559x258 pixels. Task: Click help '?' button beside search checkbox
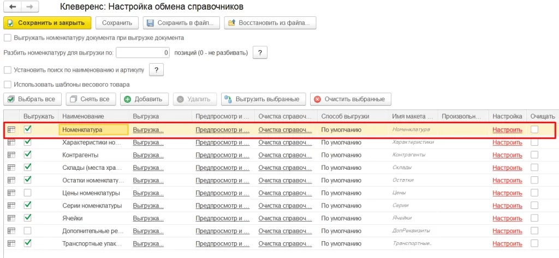pyautogui.click(x=157, y=70)
